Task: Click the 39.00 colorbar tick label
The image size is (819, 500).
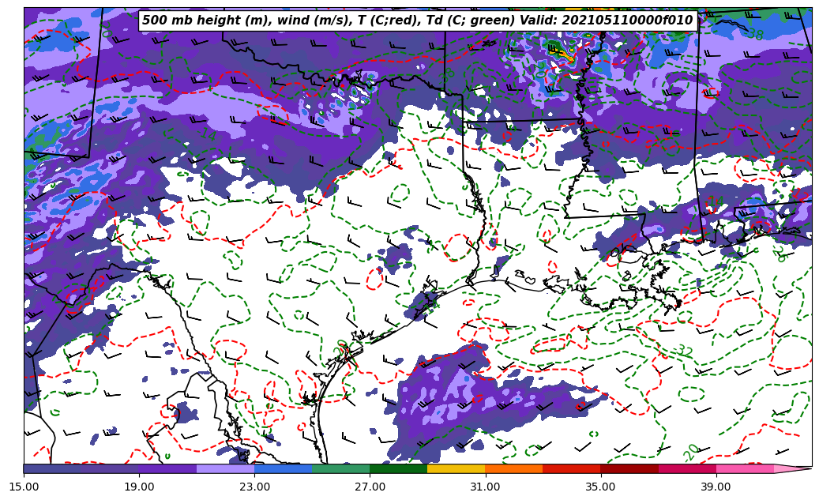Action: (716, 487)
